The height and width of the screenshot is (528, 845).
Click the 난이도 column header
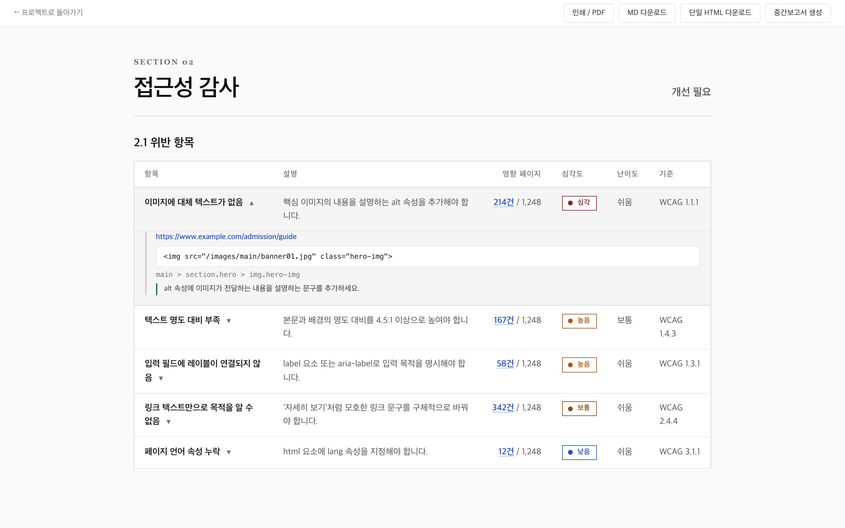(x=628, y=174)
